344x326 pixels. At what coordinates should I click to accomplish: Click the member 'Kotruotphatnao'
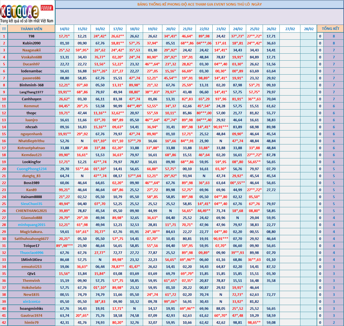pos(31,148)
